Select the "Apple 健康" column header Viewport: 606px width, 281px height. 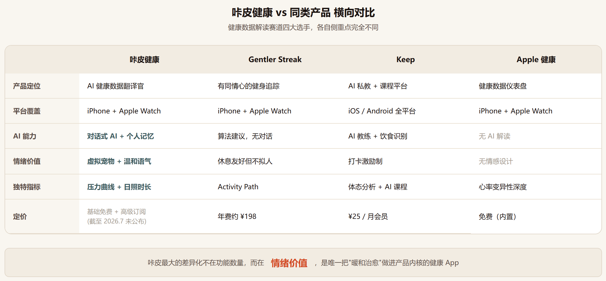pos(536,60)
